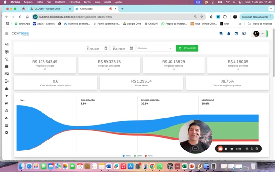Click the briefcase icon in sidebar
The width and height of the screenshot is (275, 172).
pyautogui.click(x=7, y=66)
